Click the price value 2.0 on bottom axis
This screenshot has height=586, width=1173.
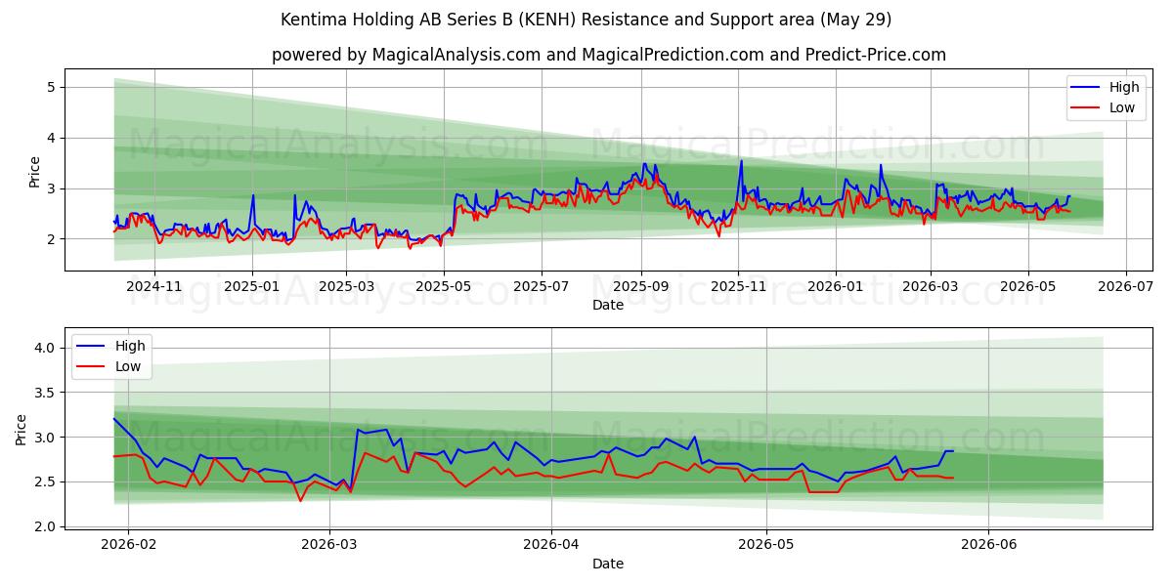click(x=46, y=526)
